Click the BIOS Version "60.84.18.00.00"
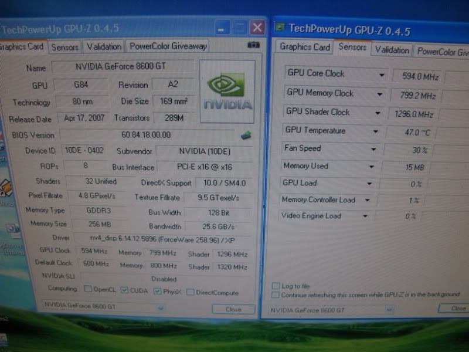 [147, 135]
